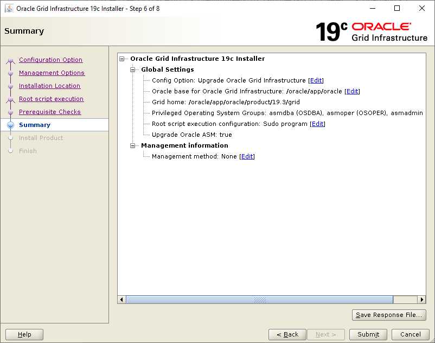Close the installer window
Screen dimensions: 435x343
point(421,8)
